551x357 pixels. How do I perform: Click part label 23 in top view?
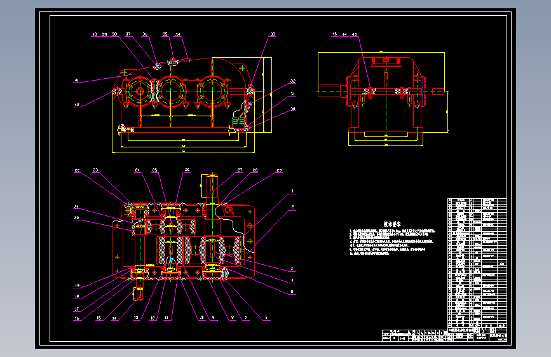[95, 170]
